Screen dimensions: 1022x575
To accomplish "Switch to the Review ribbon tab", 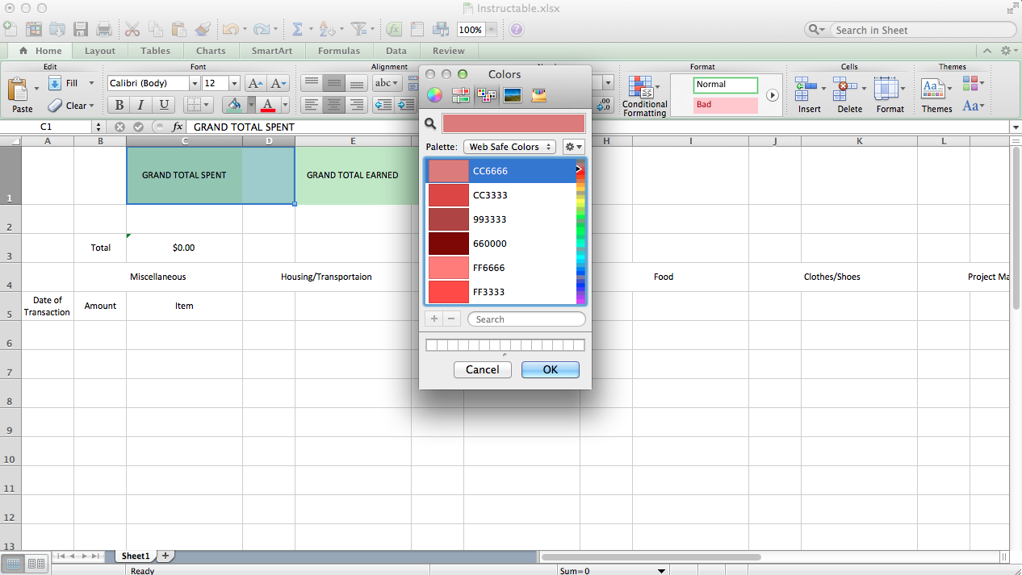I will pyautogui.click(x=449, y=51).
